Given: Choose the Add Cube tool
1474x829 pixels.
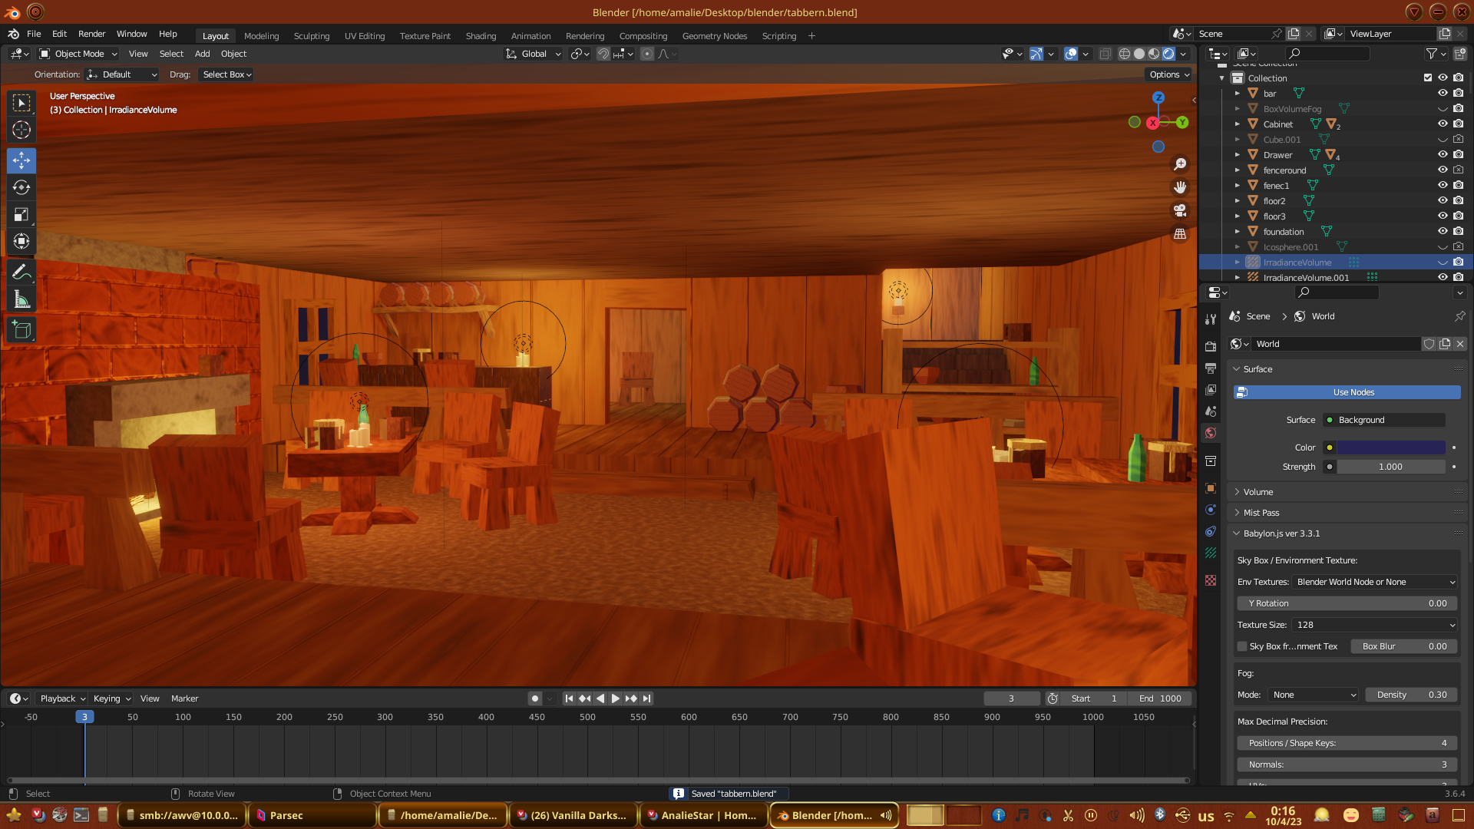Looking at the screenshot, I should (21, 330).
